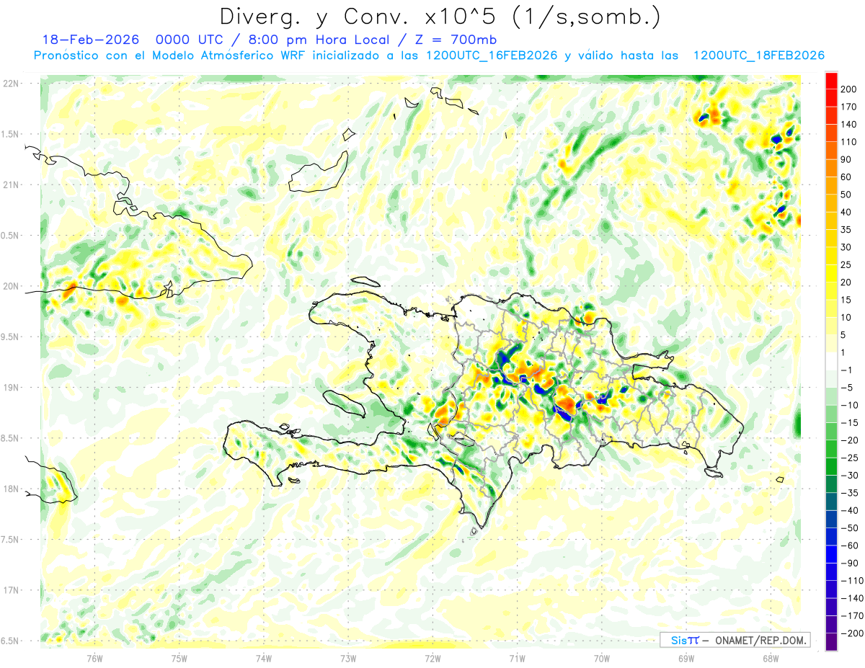Click the '72W' longitude label
Image resolution: width=865 pixels, height=668 pixels.
click(432, 658)
